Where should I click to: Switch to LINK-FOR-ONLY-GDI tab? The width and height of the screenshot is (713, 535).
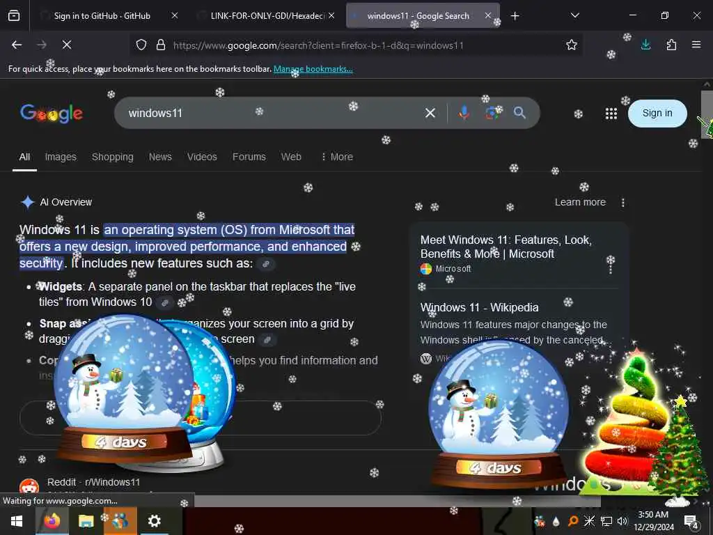point(267,16)
